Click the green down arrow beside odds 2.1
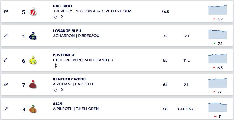This screenshot has width=234, height=120. point(214,43)
